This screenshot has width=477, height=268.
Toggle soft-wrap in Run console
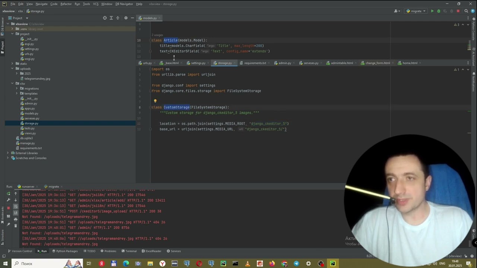click(x=16, y=207)
